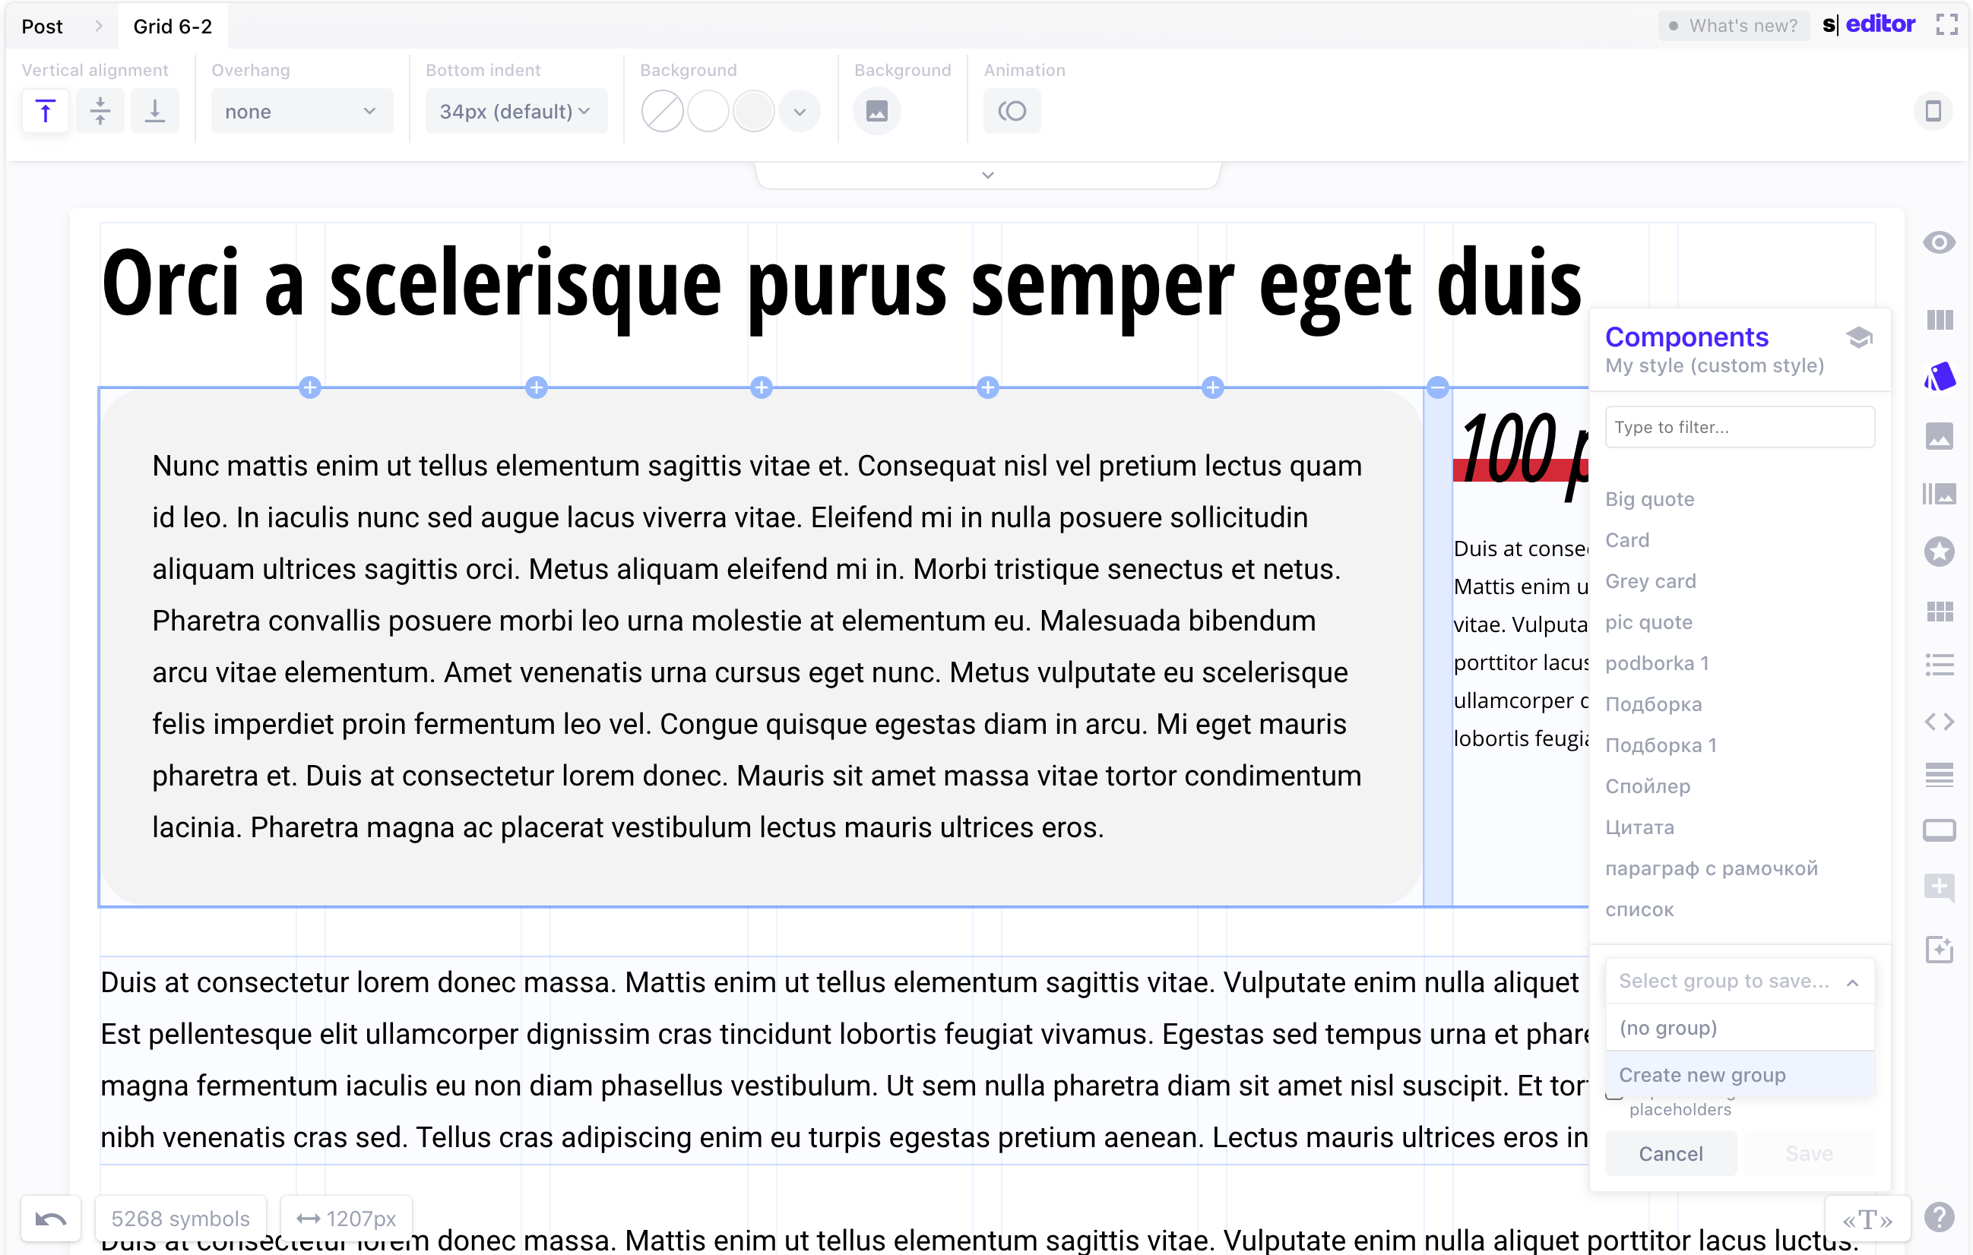The width and height of the screenshot is (1973, 1255).
Task: Open the Bottom indent dropdown
Action: 515,112
